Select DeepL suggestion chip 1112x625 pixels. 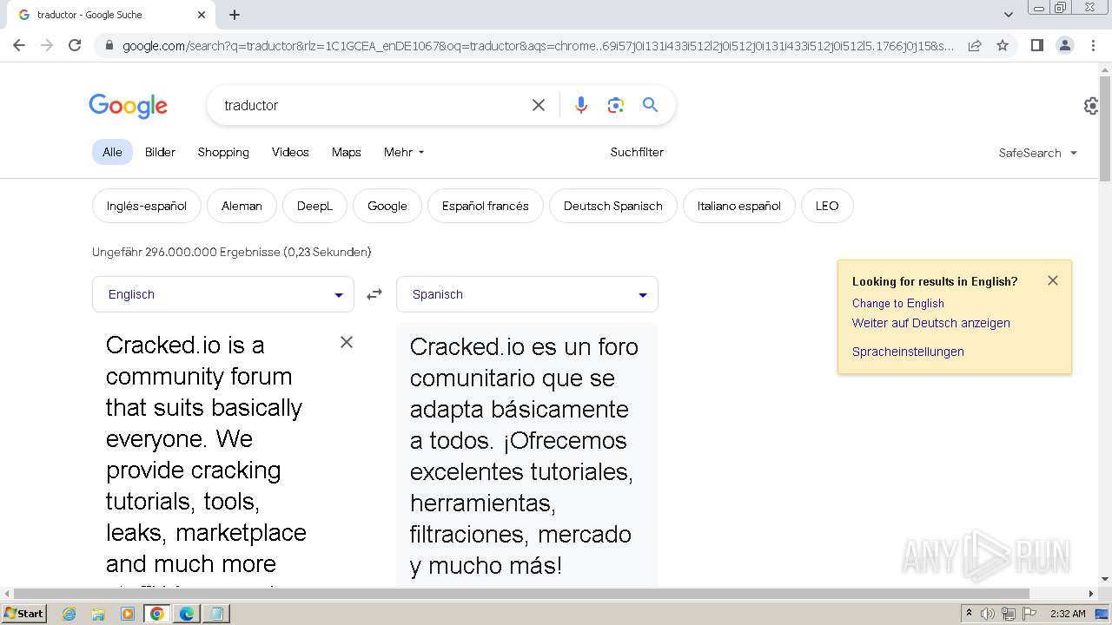click(314, 206)
